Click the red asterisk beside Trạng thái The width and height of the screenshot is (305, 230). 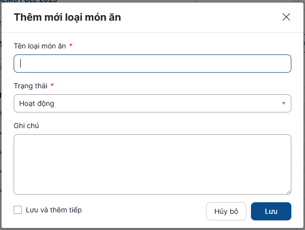[x=52, y=86]
